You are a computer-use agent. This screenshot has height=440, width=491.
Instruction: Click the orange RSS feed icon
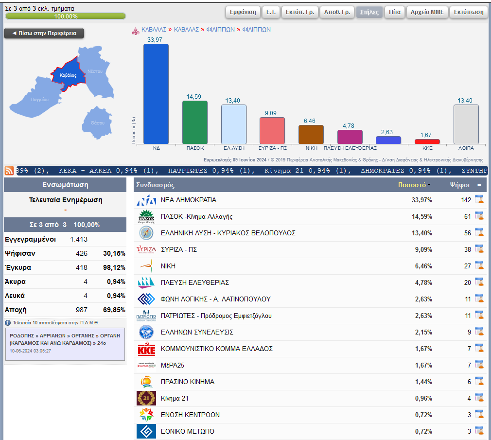9,171
